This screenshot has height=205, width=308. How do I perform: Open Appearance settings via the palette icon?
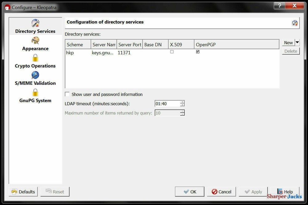[x=35, y=40]
